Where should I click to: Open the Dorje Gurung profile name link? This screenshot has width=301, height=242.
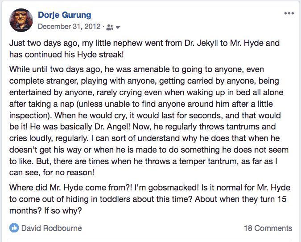tap(65, 15)
